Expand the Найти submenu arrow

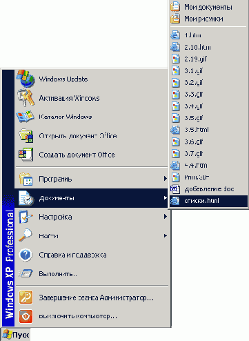pyautogui.click(x=165, y=235)
